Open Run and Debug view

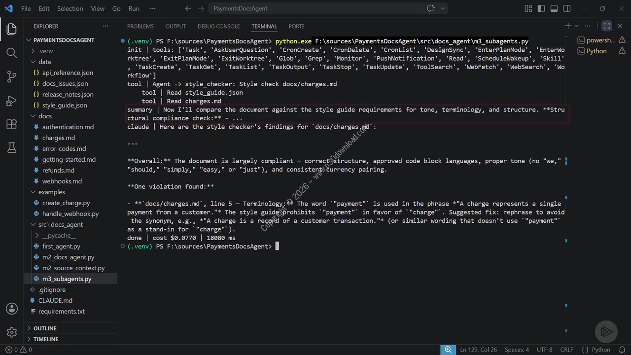(12, 100)
